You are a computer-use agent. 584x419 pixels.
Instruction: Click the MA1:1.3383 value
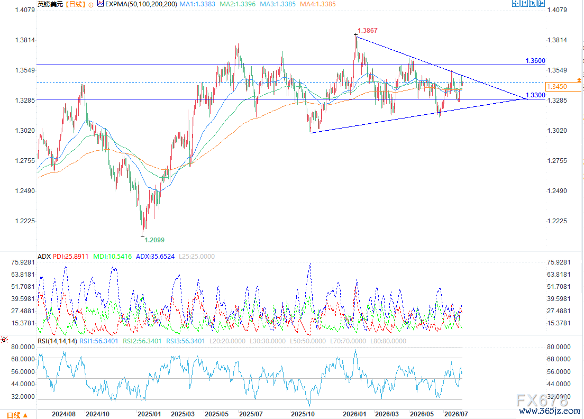coord(197,4)
